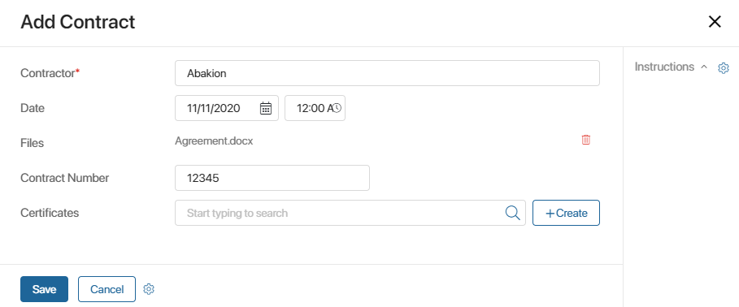
Task: Focus the Contract Number field with 12345
Action: pos(272,178)
